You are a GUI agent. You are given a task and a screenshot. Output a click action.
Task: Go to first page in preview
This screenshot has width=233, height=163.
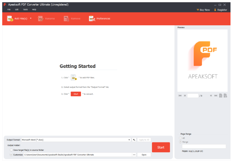180,96
